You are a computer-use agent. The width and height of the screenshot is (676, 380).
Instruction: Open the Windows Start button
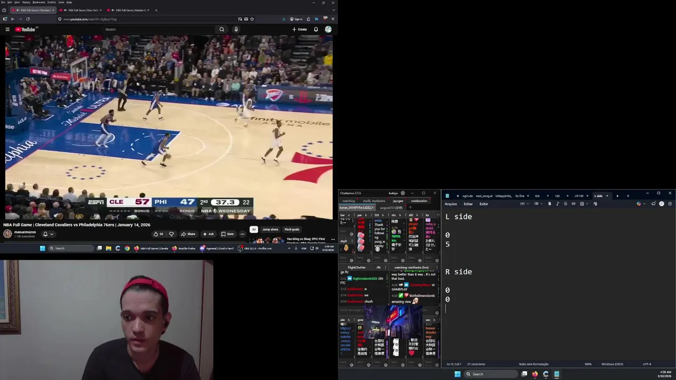[x=43, y=248]
